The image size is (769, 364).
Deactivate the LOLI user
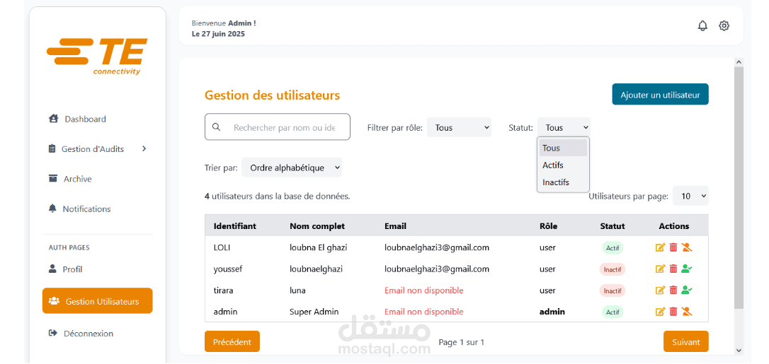pos(687,247)
